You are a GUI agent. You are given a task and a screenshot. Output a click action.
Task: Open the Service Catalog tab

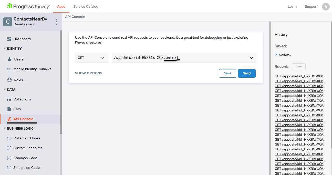(86, 7)
